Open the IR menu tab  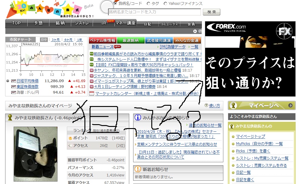pyautogui.click(x=104, y=23)
